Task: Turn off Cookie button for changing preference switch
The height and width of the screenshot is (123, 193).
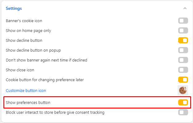Action: click(183, 80)
